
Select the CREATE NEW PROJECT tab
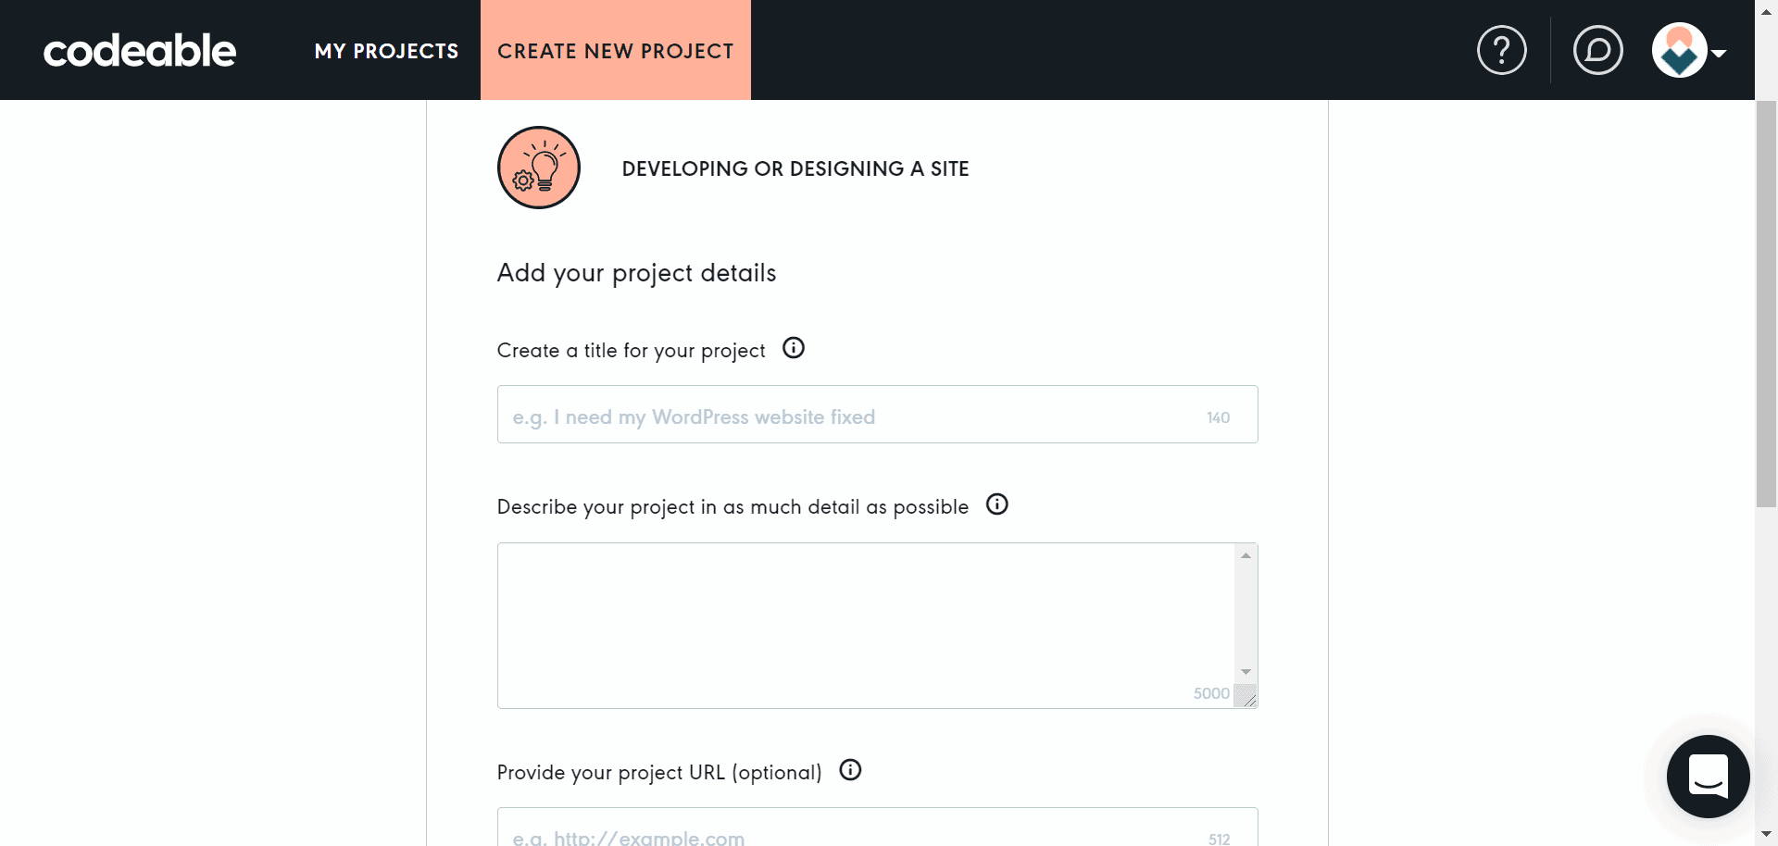[x=615, y=51]
